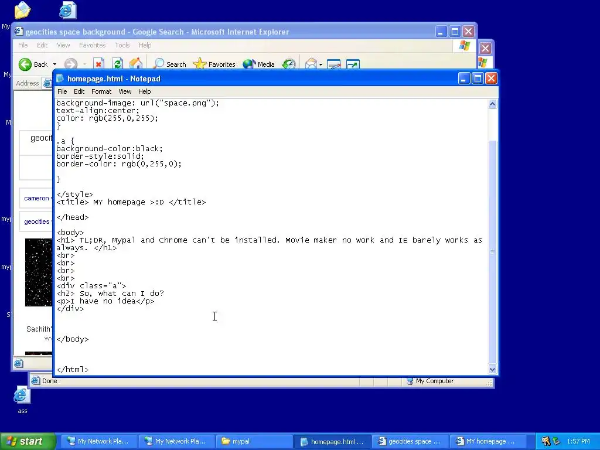Screen dimensions: 600x450
Task: Open the Internet Explorer Favorites menu
Action: pyautogui.click(x=92, y=45)
